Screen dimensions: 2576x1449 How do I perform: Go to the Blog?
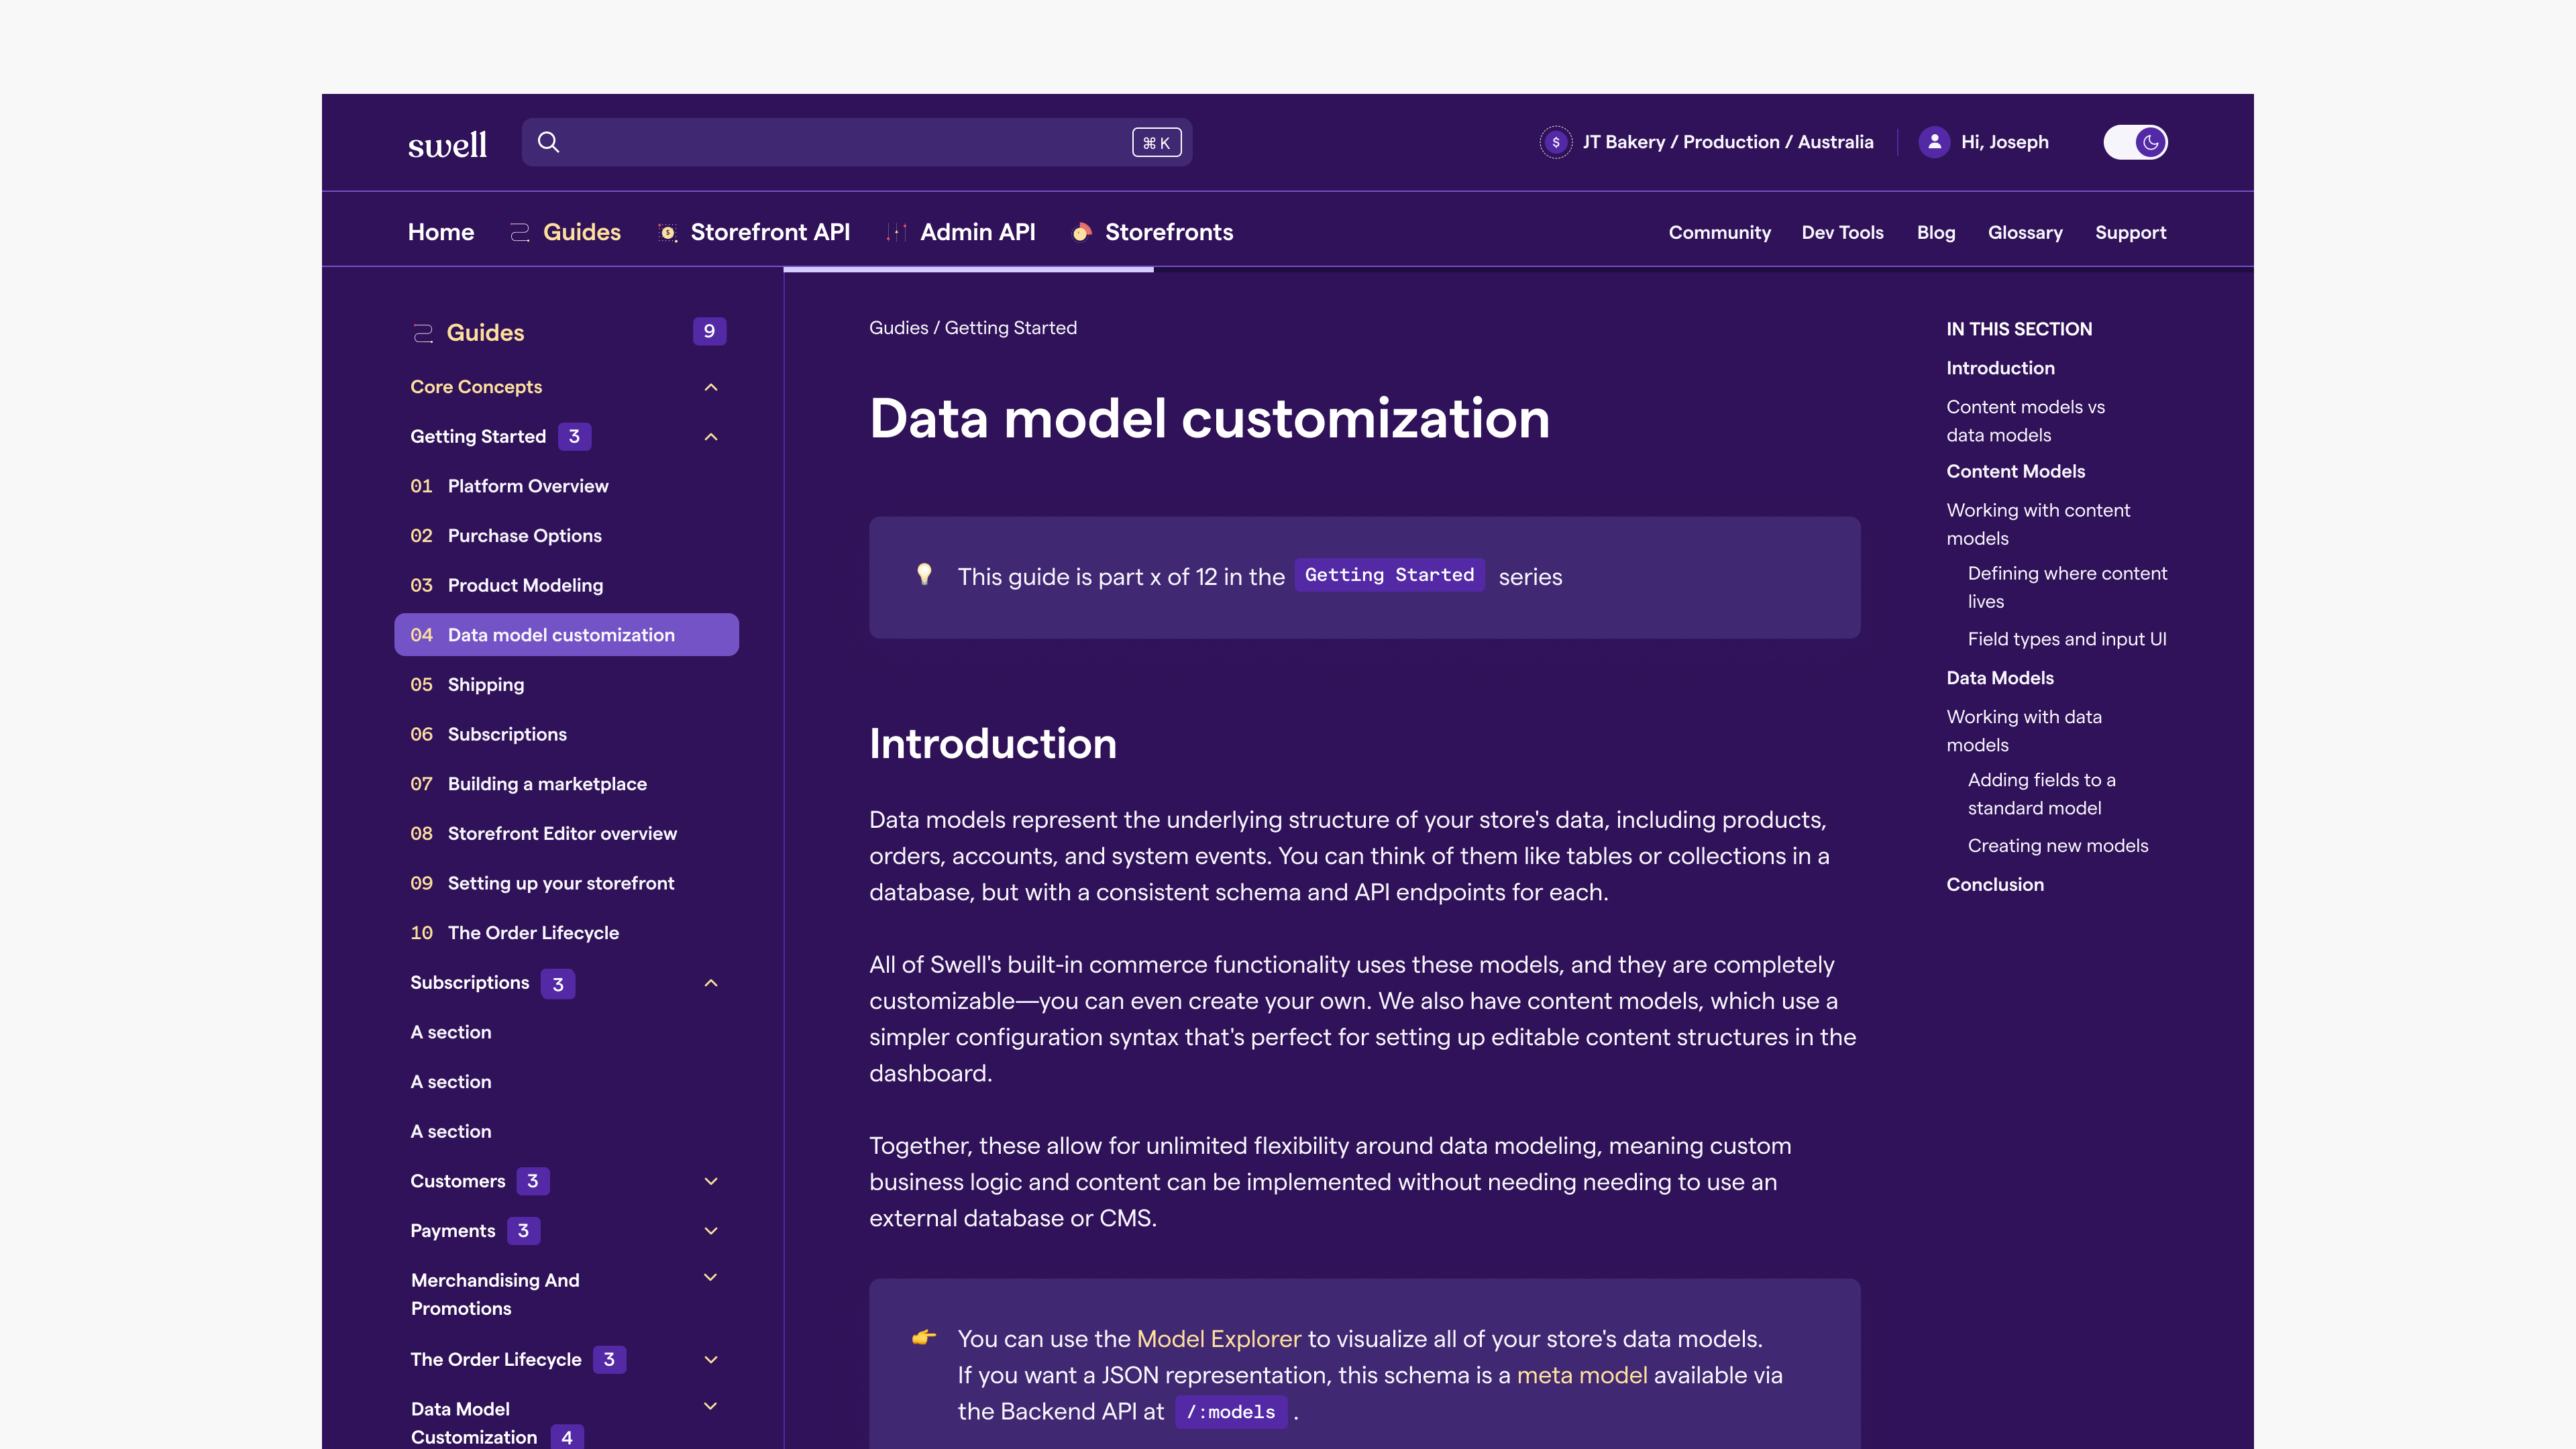(x=1936, y=233)
